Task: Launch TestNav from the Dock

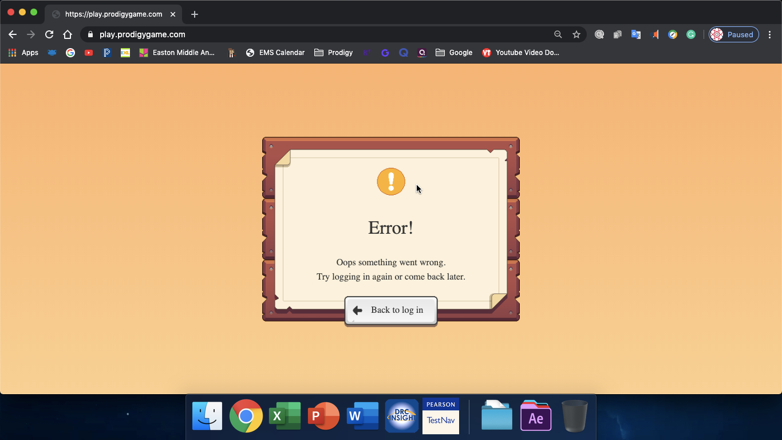Action: [x=440, y=415]
